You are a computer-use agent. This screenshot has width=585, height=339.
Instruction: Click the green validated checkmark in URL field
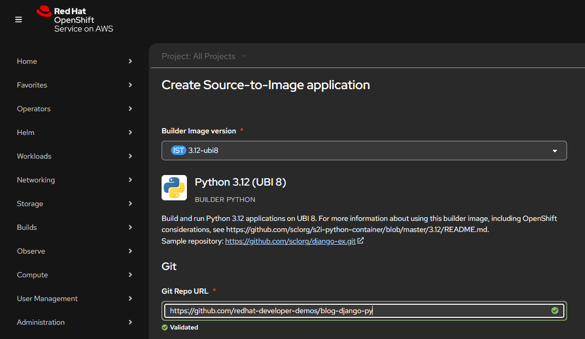tap(554, 311)
